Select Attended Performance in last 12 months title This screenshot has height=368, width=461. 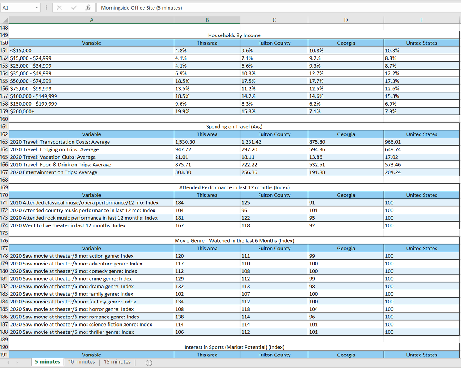coord(234,187)
